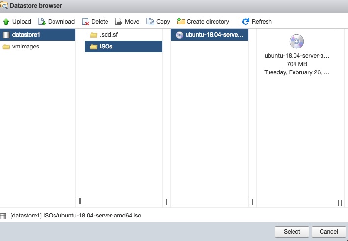Click resize handle after the ISO file column
The image size is (348, 241).
click(253, 202)
